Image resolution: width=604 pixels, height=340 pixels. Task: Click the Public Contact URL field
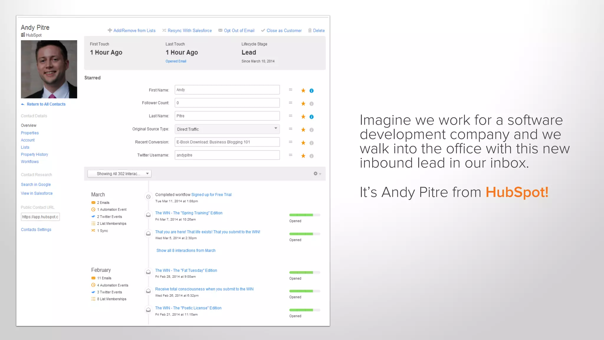(40, 217)
